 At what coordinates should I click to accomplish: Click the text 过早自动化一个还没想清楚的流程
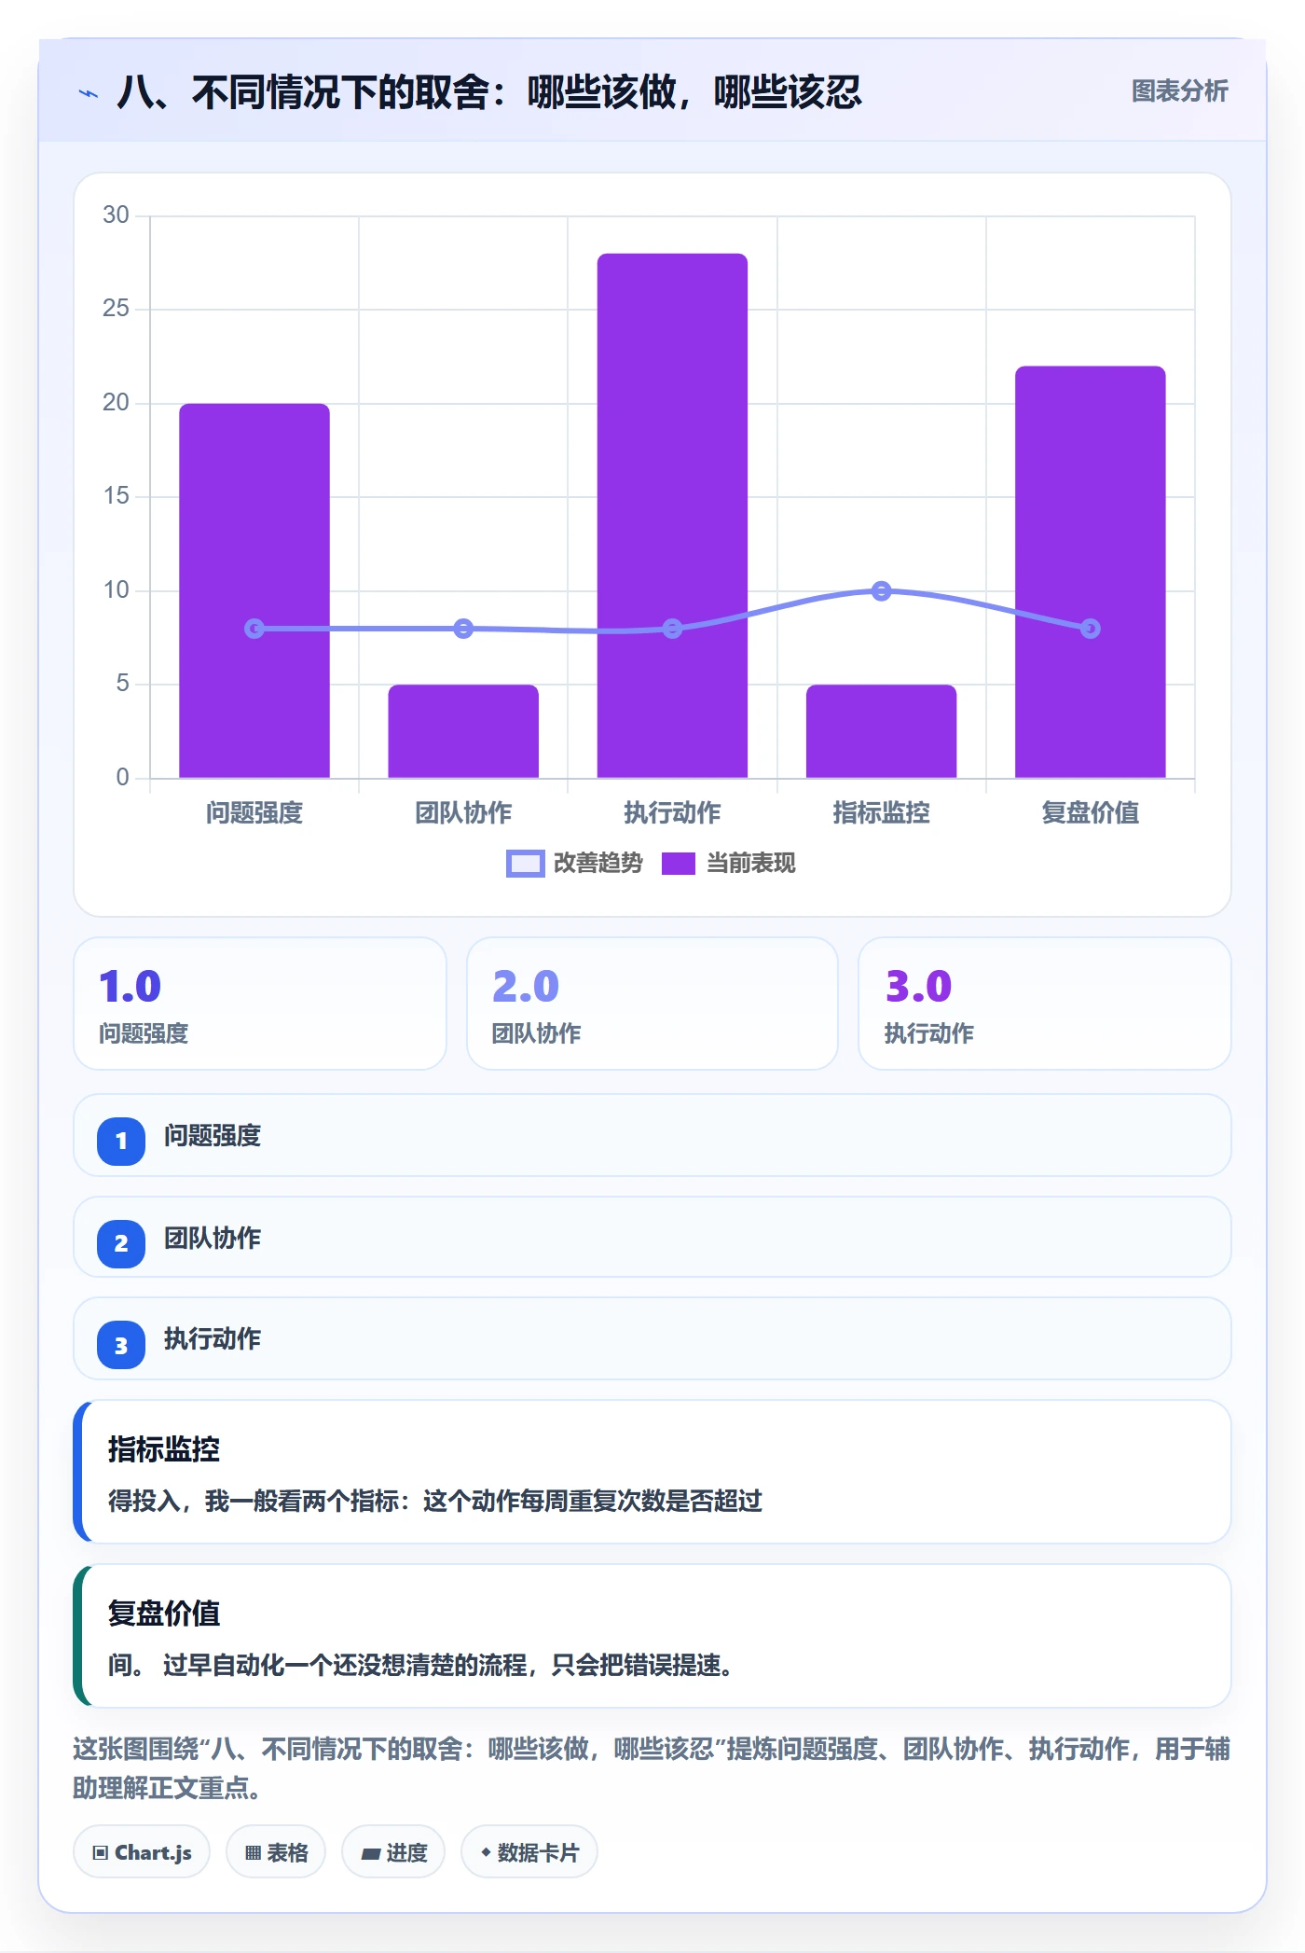(345, 1665)
